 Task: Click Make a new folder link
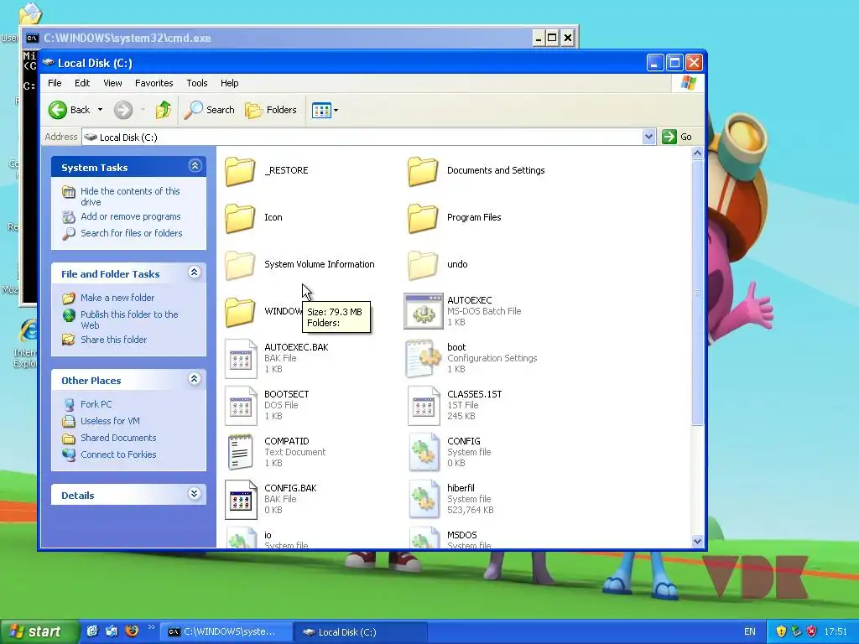(117, 298)
